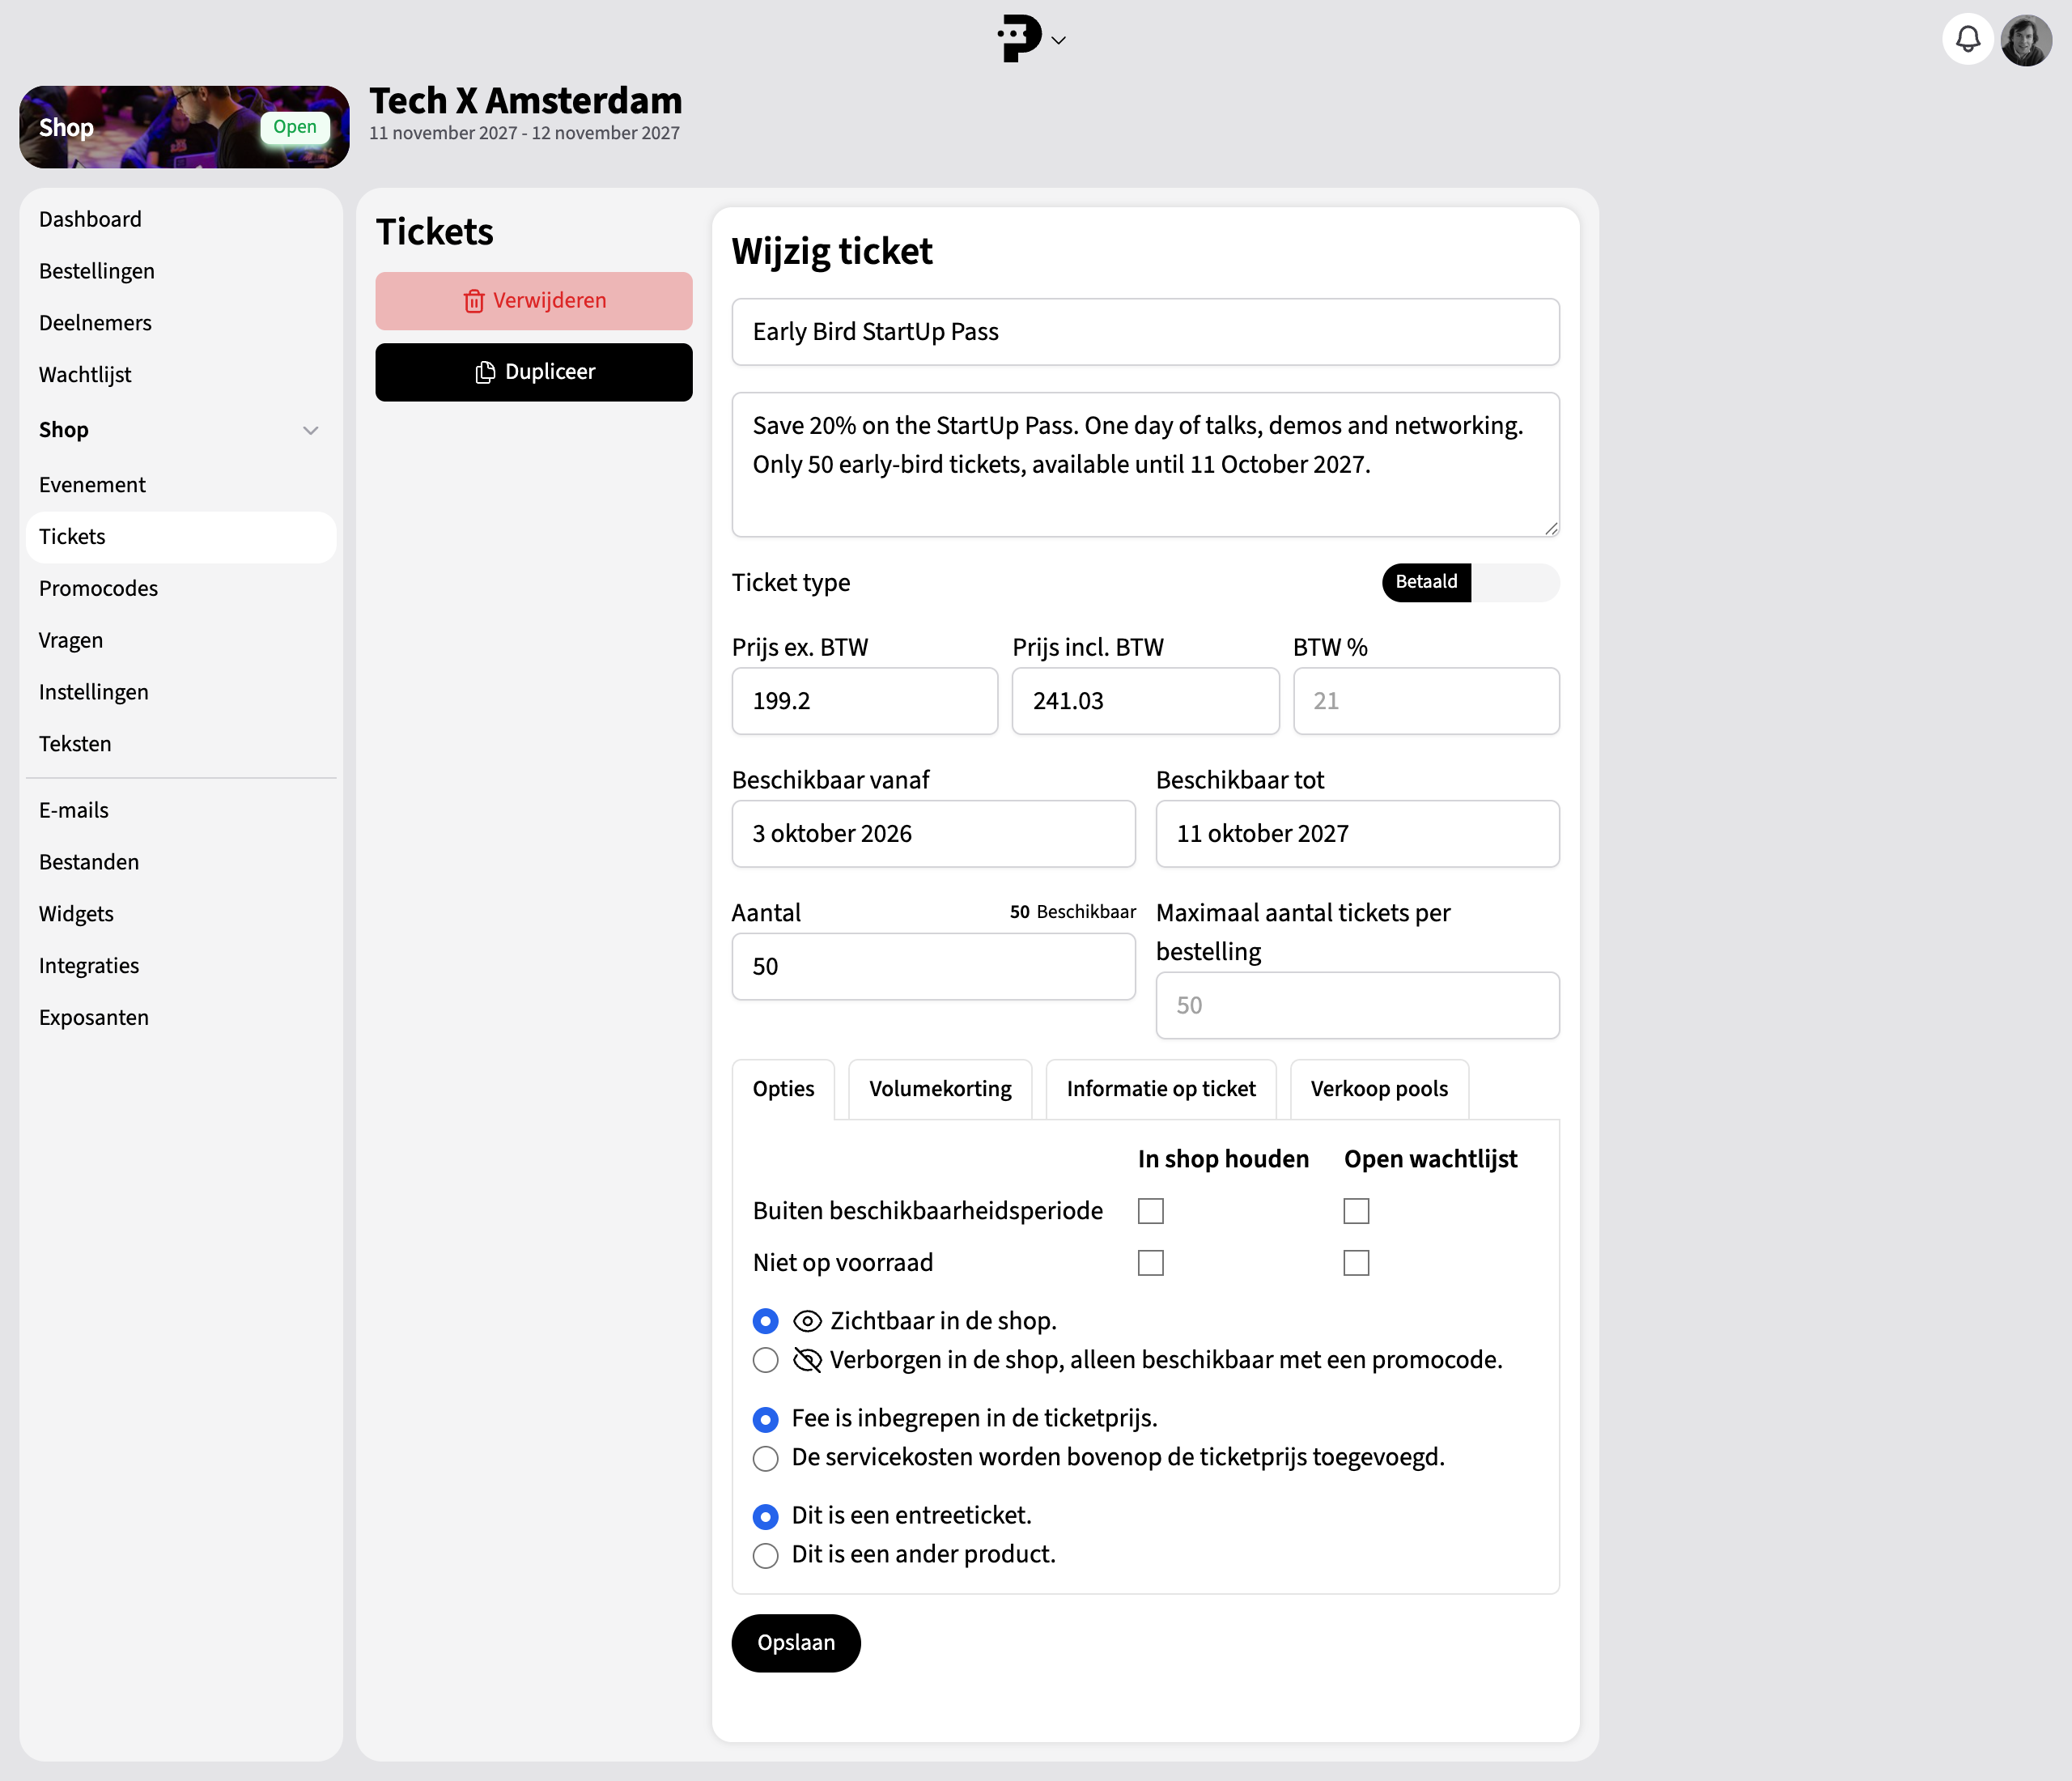
Task: Click into the ticket description text area
Action: (x=1145, y=465)
